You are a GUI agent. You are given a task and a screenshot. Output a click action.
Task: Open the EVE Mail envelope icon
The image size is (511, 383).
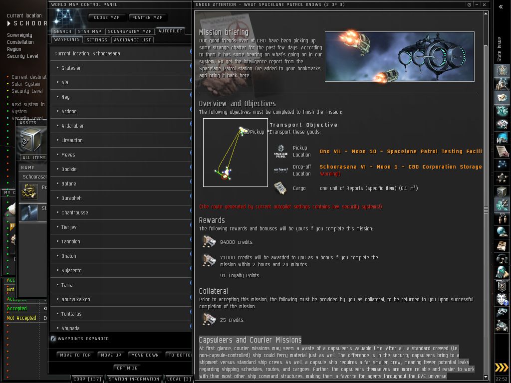(502, 97)
